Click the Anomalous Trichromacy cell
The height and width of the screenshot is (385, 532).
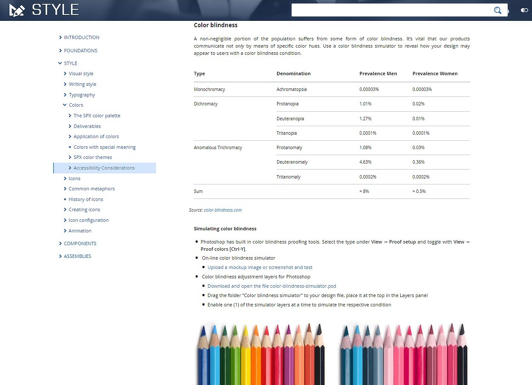218,147
